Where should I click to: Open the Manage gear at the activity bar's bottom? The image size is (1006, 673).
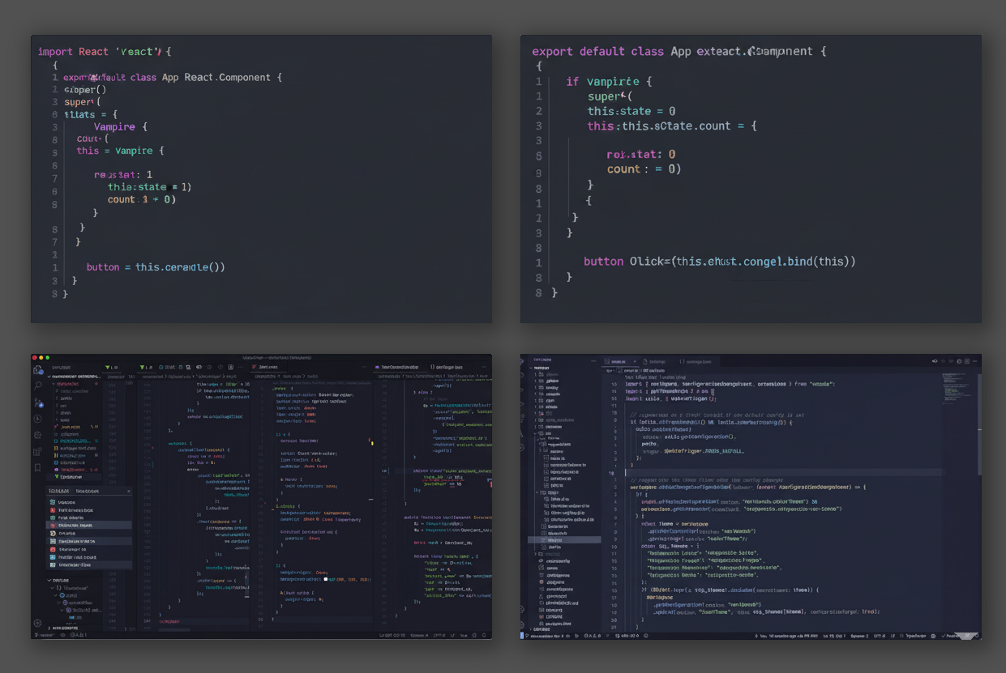[37, 623]
